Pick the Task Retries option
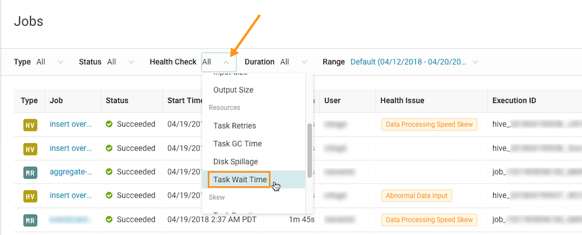Image resolution: width=582 pixels, height=235 pixels. [x=234, y=126]
